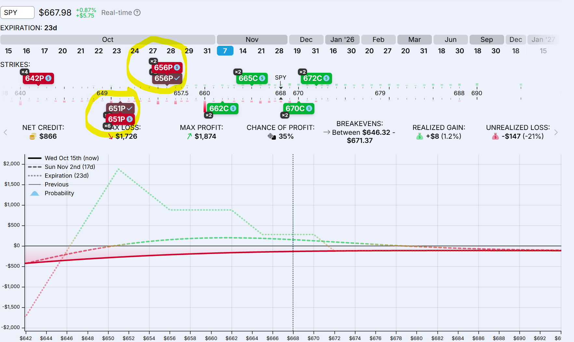Click the 'EXPIRATION: 23d' label
Image resolution: width=574 pixels, height=342 pixels.
click(29, 28)
